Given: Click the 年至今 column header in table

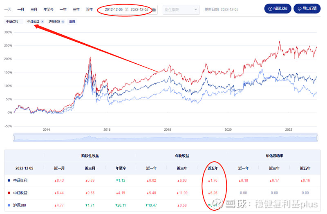Looking at the screenshot, I should click(121, 168).
